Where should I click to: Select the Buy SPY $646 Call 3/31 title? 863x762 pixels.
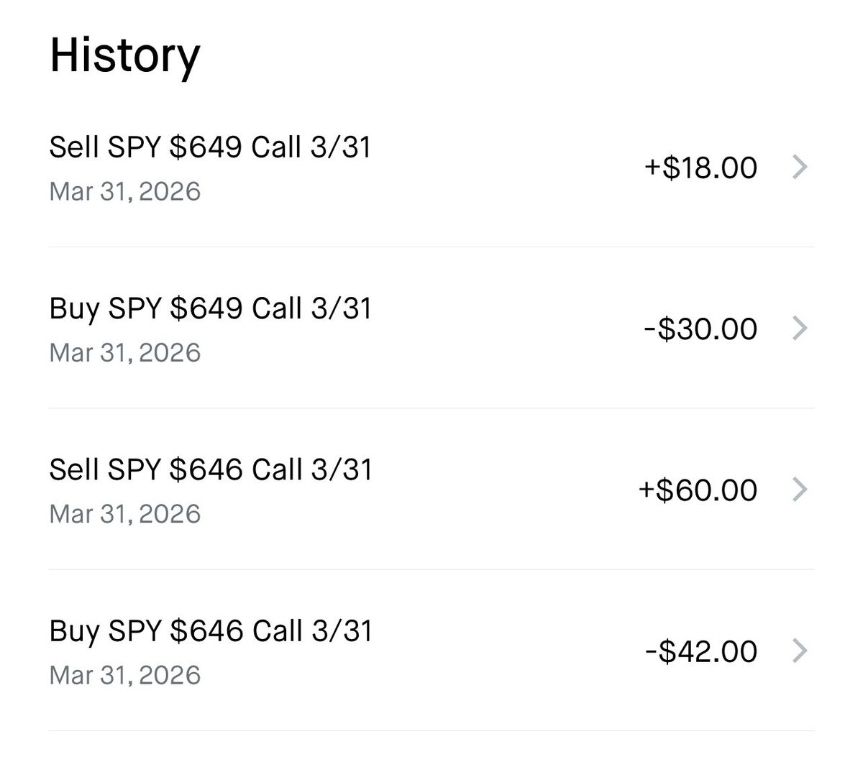(210, 630)
